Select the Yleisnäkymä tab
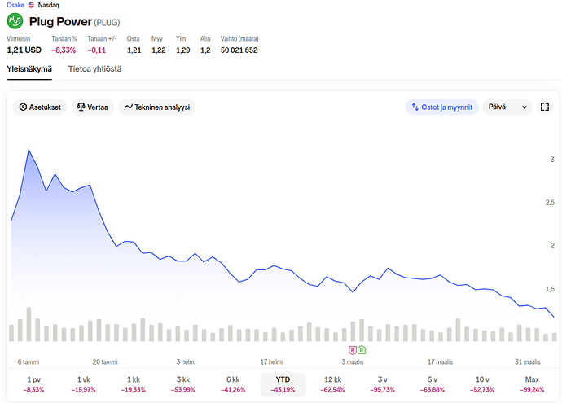The image size is (562, 403). point(29,69)
